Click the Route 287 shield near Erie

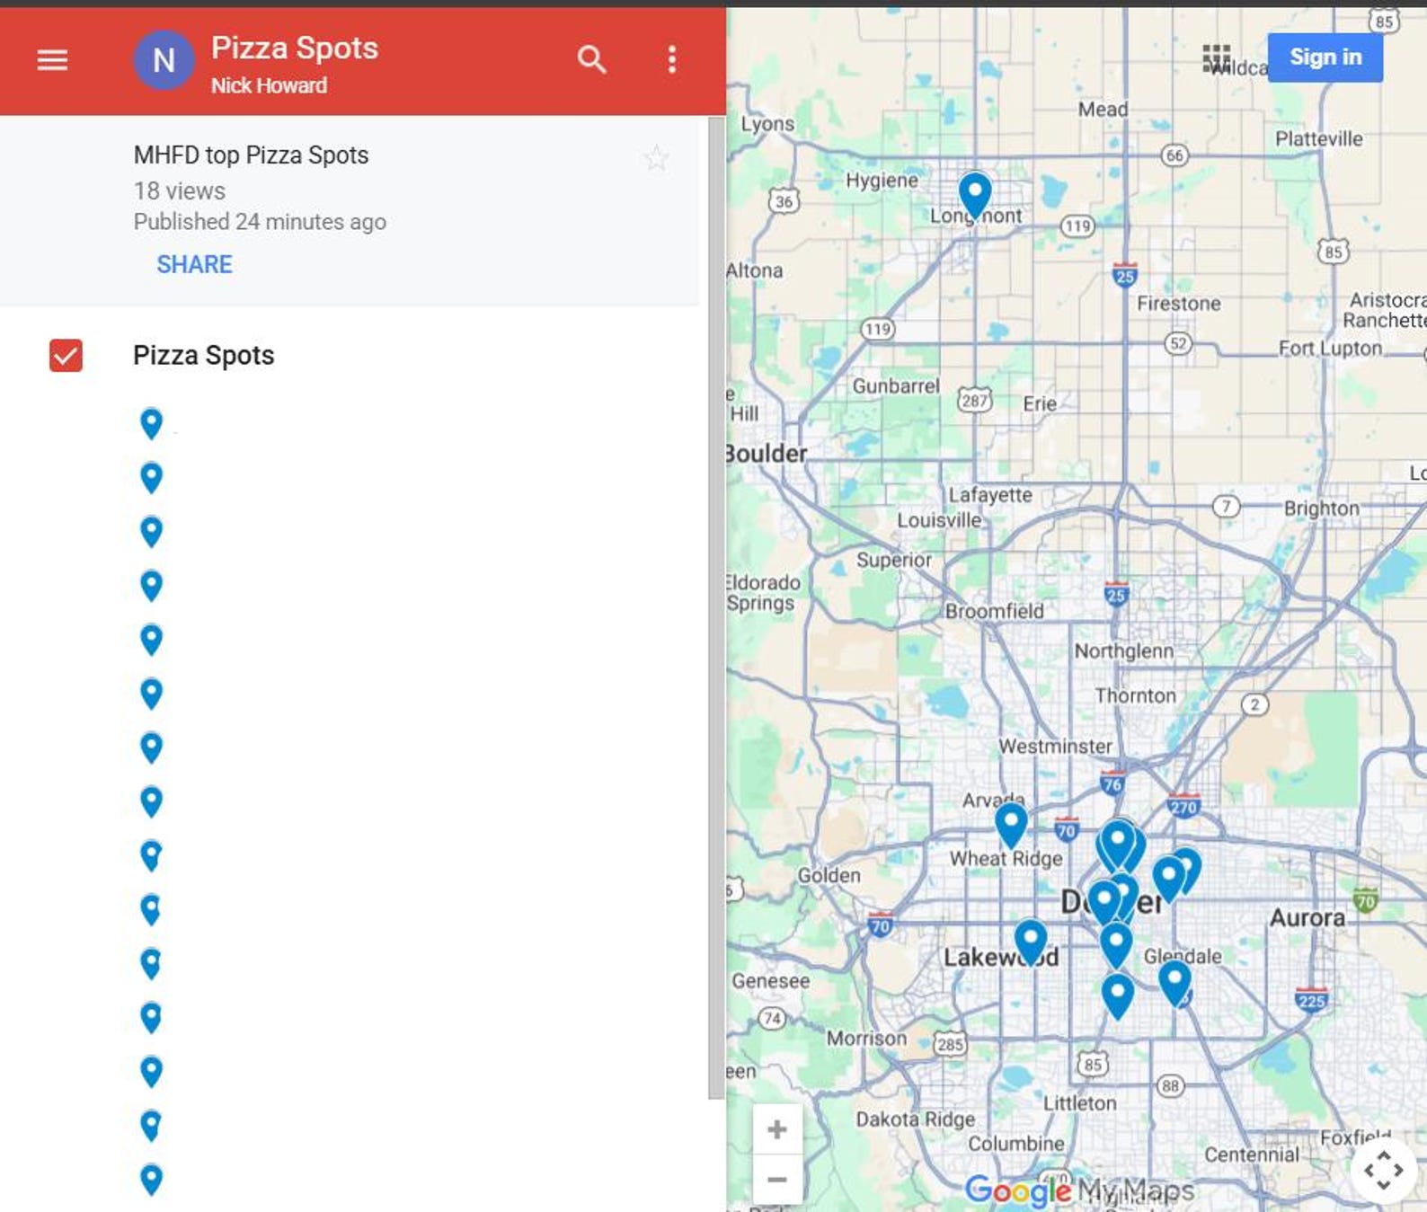point(974,400)
